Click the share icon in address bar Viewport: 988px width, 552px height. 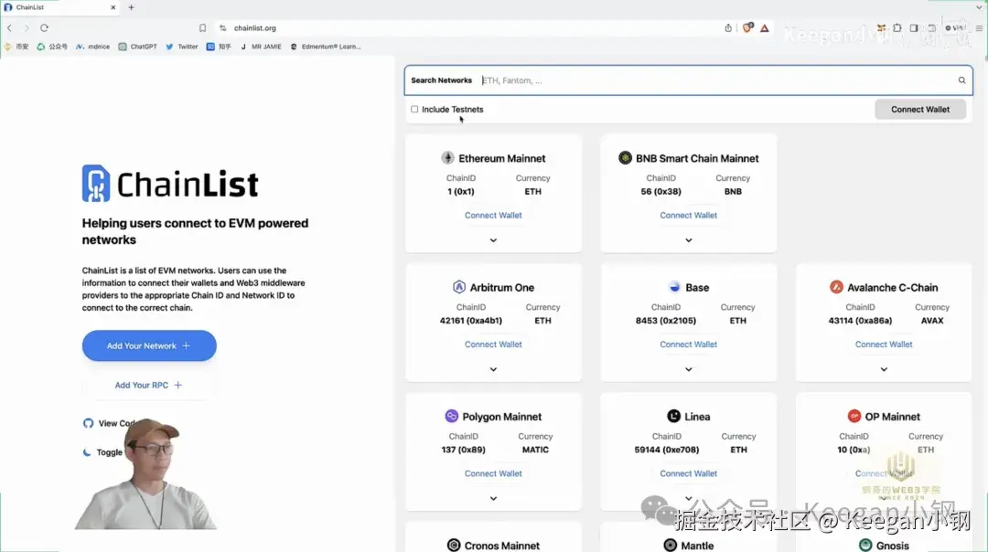coord(728,27)
